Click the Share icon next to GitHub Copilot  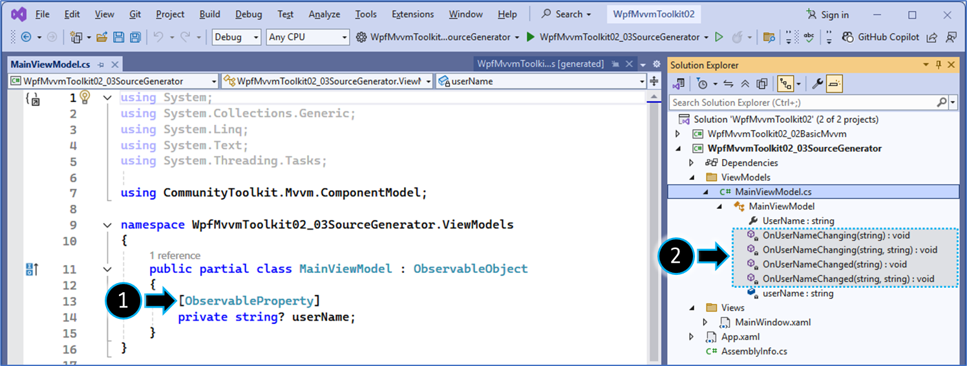tap(931, 38)
